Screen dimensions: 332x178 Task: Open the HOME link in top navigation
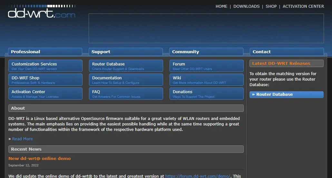coord(221,6)
